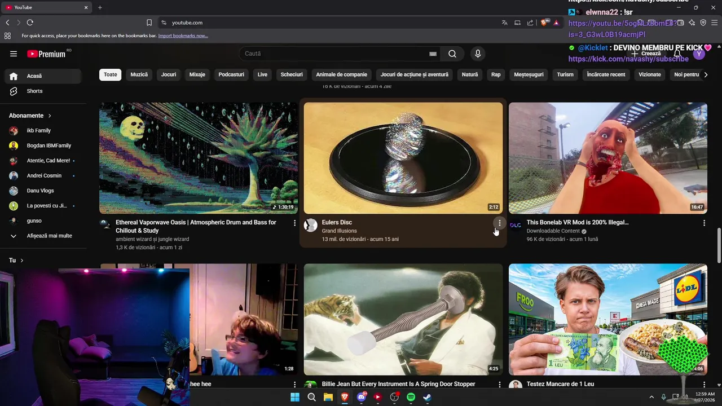Click the bookmarks apps grid icon

click(7, 36)
